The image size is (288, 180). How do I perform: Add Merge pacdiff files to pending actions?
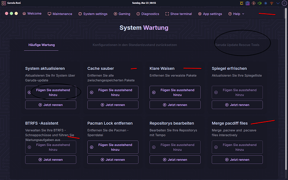click(x=237, y=147)
